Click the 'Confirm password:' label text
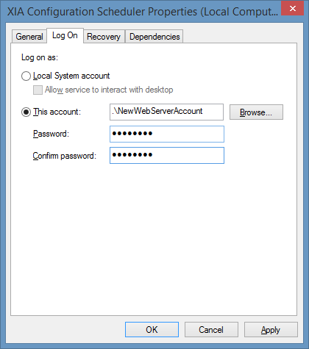Viewport: 309px width, 349px height. tap(65, 156)
